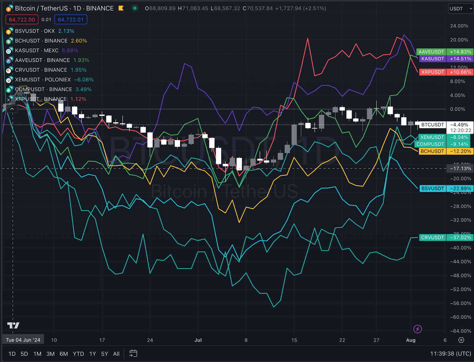Click the yellow flag icon beside BINANCE

point(121,8)
